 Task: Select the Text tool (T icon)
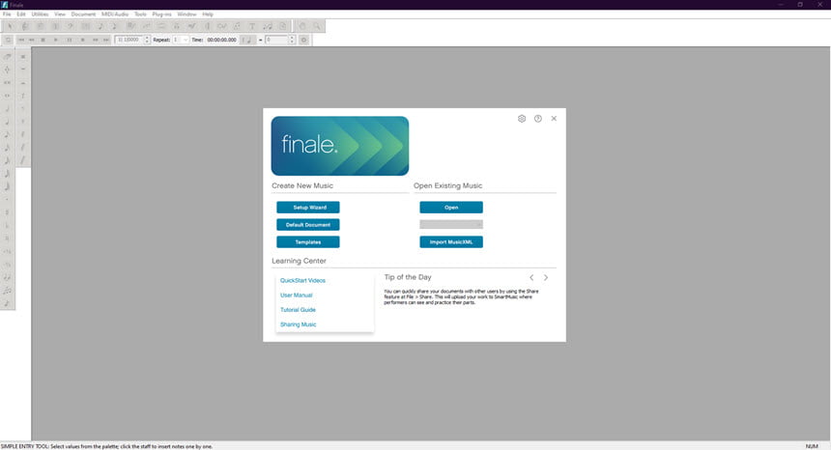[x=252, y=26]
